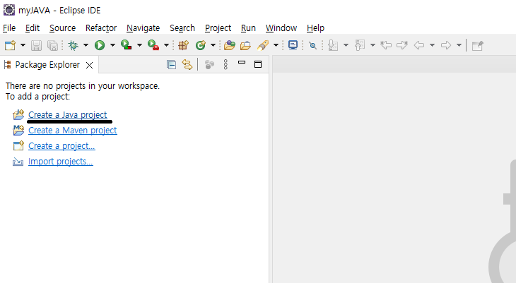Click the green Run button icon
The image size is (516, 283).
tap(100, 45)
